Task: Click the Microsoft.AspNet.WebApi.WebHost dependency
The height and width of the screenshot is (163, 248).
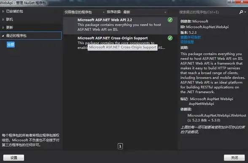Action: [x=217, y=116]
